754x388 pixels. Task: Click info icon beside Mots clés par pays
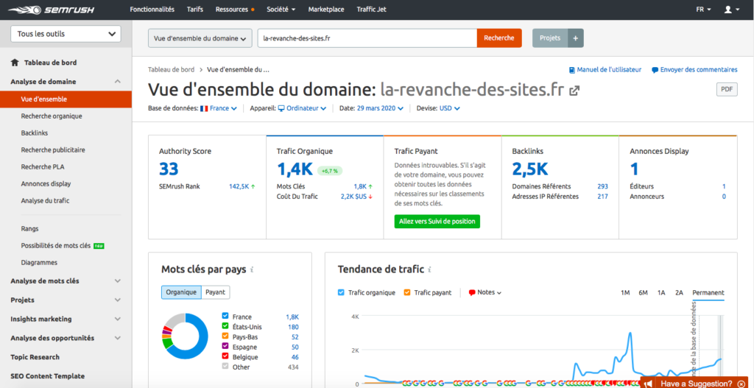pyautogui.click(x=252, y=269)
